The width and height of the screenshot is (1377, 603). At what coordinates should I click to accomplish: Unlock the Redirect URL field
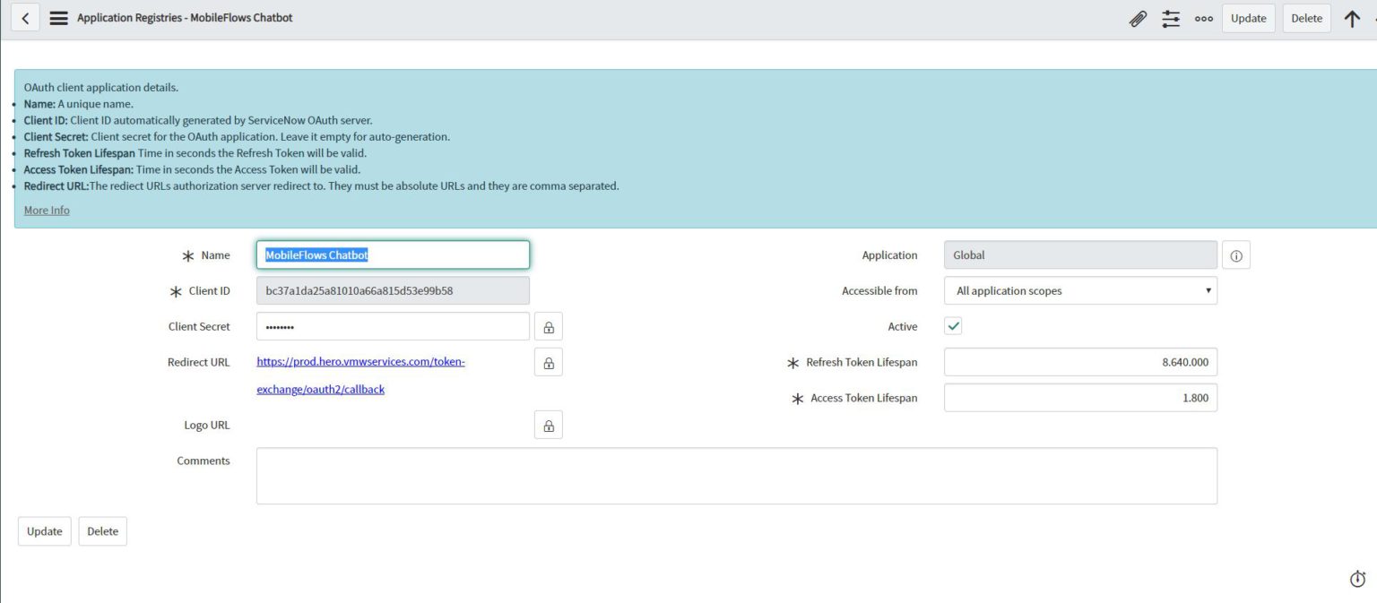[x=548, y=362]
